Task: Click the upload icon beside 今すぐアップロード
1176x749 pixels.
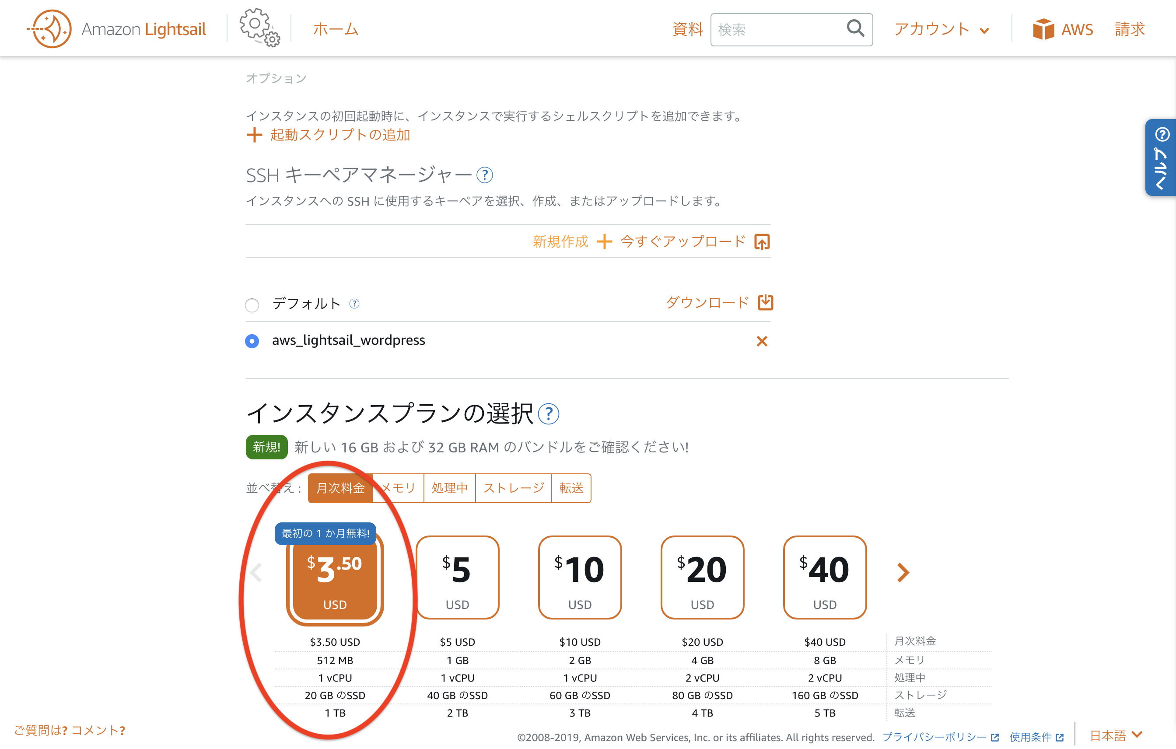Action: click(x=762, y=241)
